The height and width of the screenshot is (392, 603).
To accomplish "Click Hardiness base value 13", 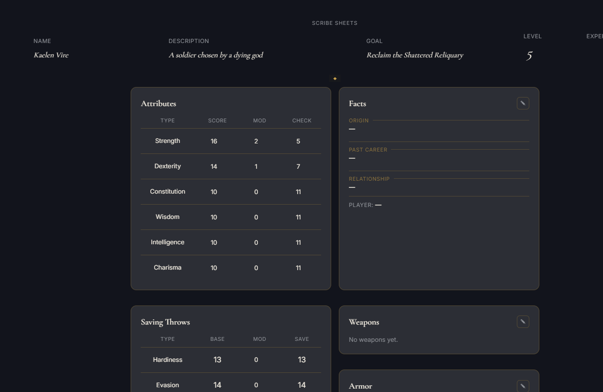I will pos(217,360).
